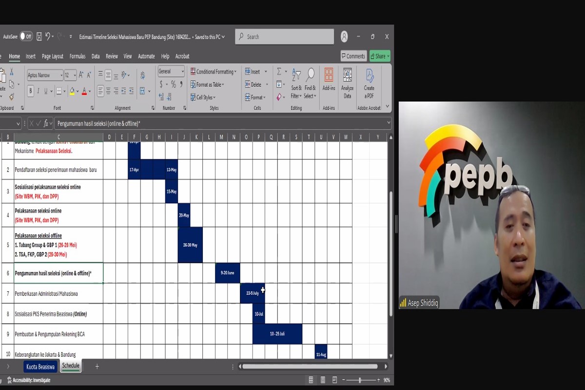Screen dimensions: 585x390
Task: Click the Search box in title bar
Action: tap(284, 37)
